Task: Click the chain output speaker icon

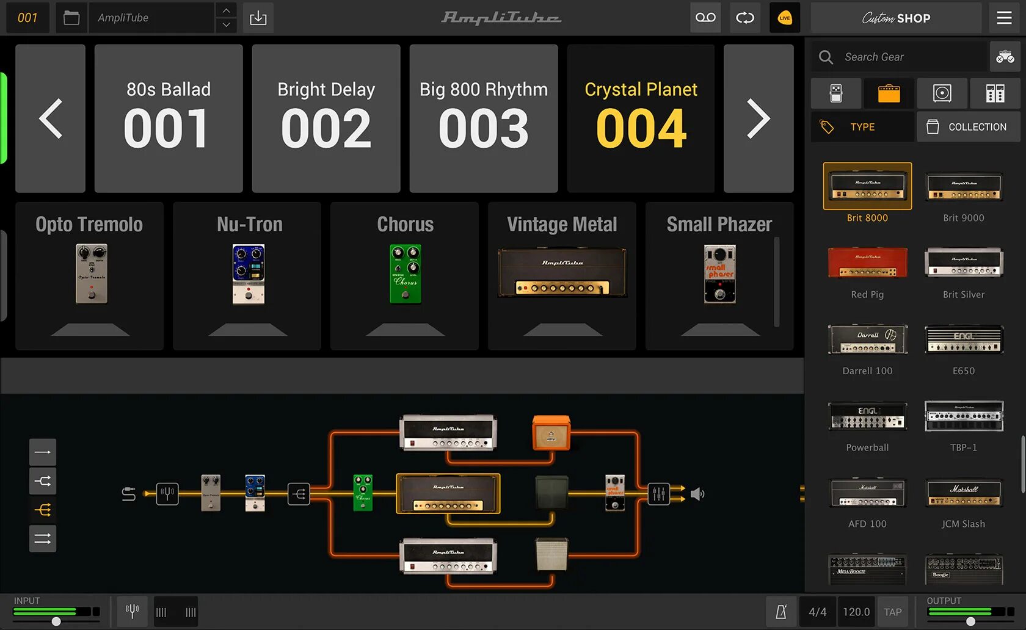Action: [x=697, y=493]
